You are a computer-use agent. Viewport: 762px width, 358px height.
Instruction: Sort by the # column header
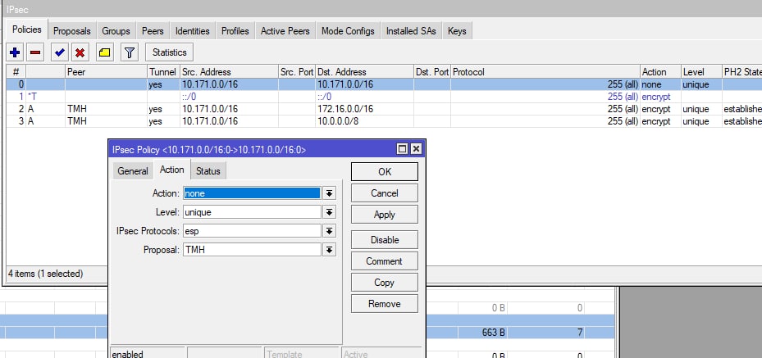pos(16,72)
